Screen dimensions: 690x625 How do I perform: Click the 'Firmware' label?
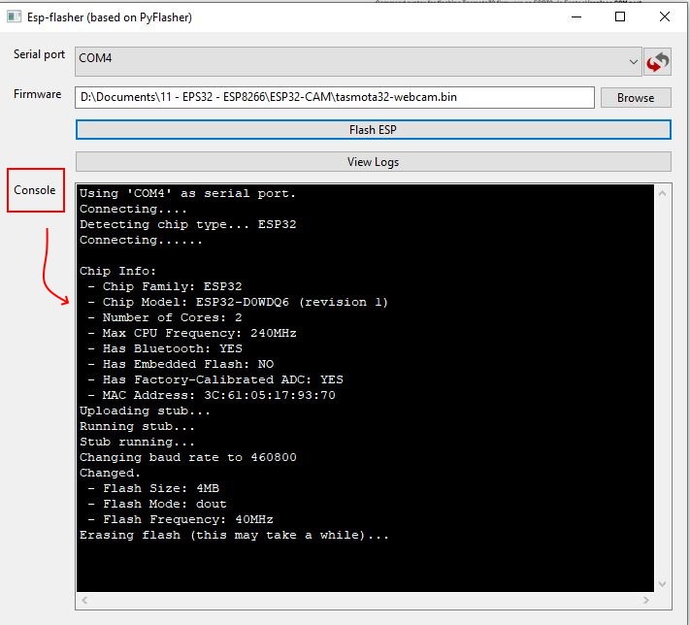38,94
